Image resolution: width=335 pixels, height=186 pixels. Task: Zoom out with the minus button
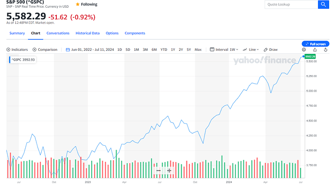tap(159, 170)
